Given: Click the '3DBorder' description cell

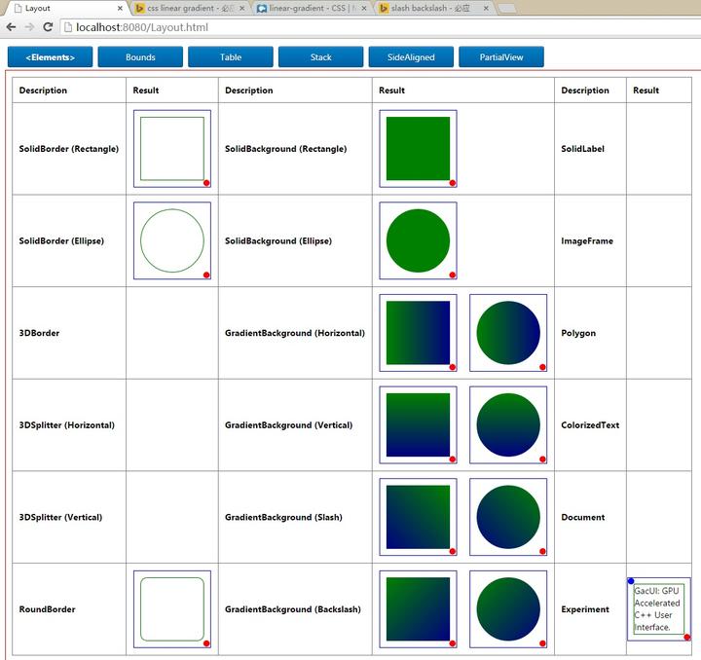Looking at the screenshot, I should [69, 333].
